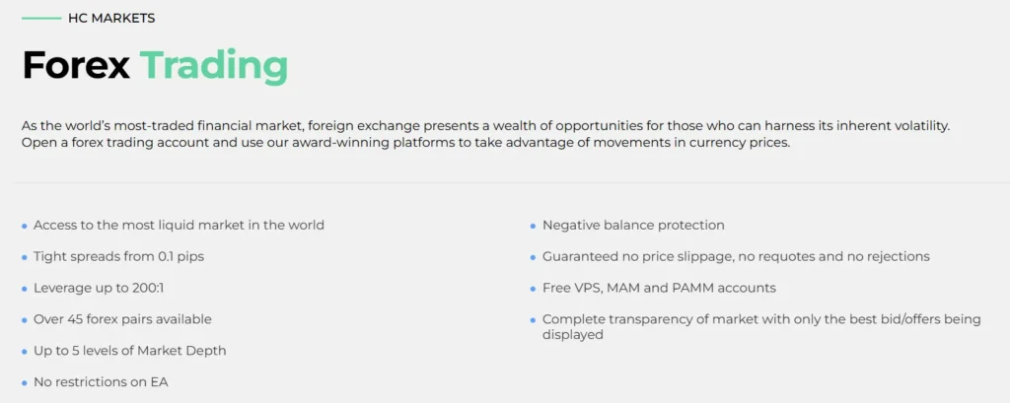Click the bullet beside "Complete transparency of market"
This screenshot has height=403, width=1010.
[534, 321]
